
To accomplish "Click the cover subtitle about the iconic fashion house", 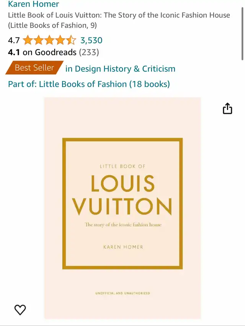I will coord(123,225).
